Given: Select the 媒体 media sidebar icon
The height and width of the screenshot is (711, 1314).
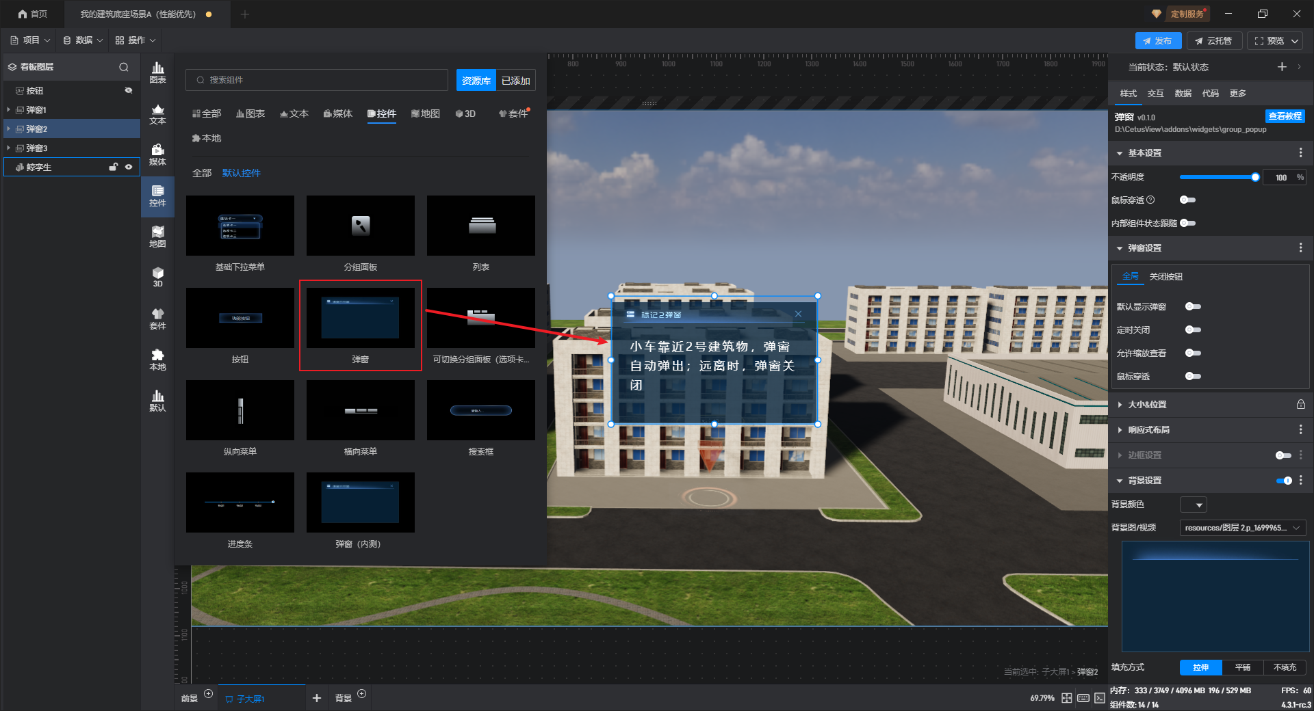Looking at the screenshot, I should point(157,155).
